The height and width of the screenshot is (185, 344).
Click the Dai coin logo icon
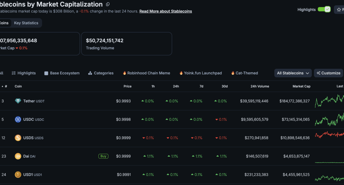click(18, 156)
